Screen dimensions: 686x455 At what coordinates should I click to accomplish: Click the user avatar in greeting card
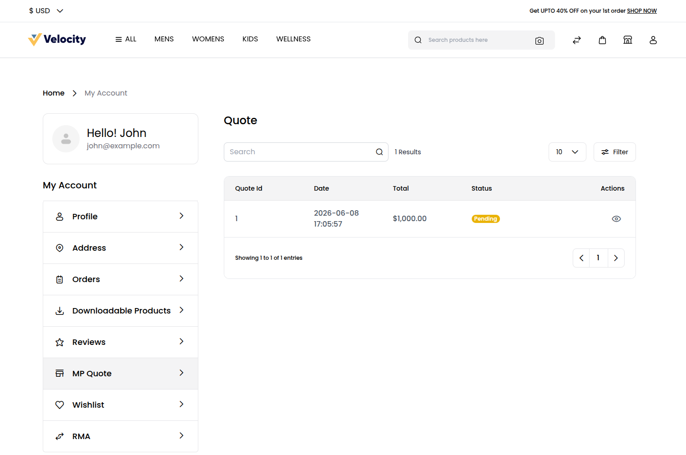click(66, 139)
